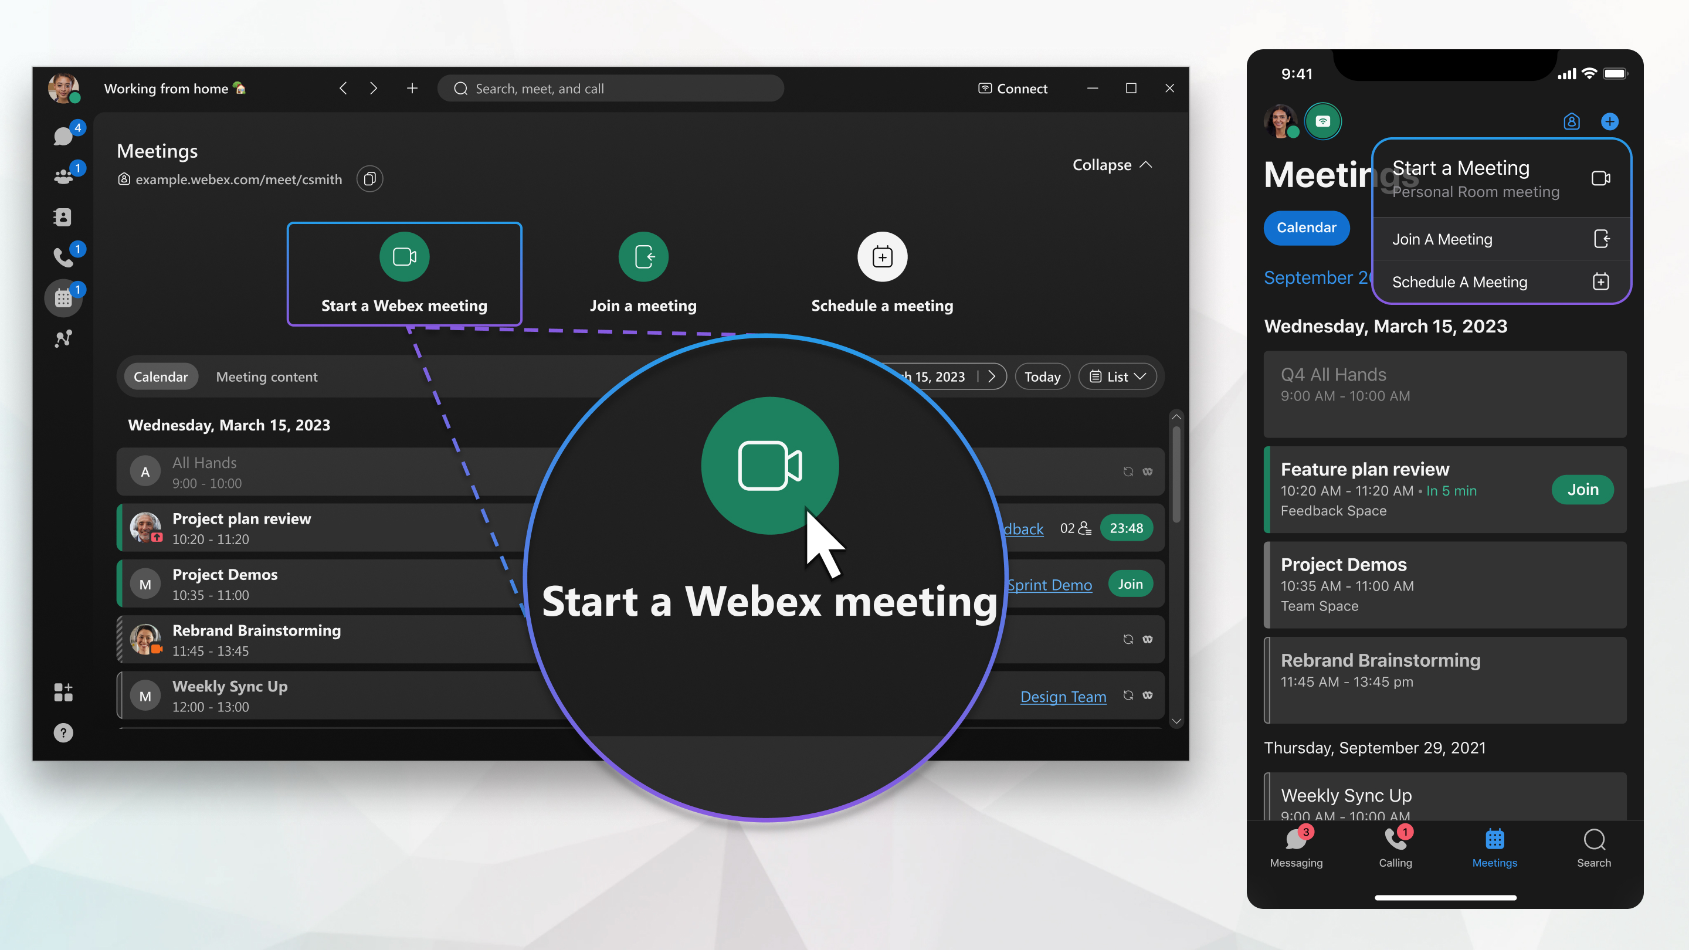The image size is (1689, 950).
Task: Open the mobile meetings overflow menu
Action: pyautogui.click(x=1612, y=121)
